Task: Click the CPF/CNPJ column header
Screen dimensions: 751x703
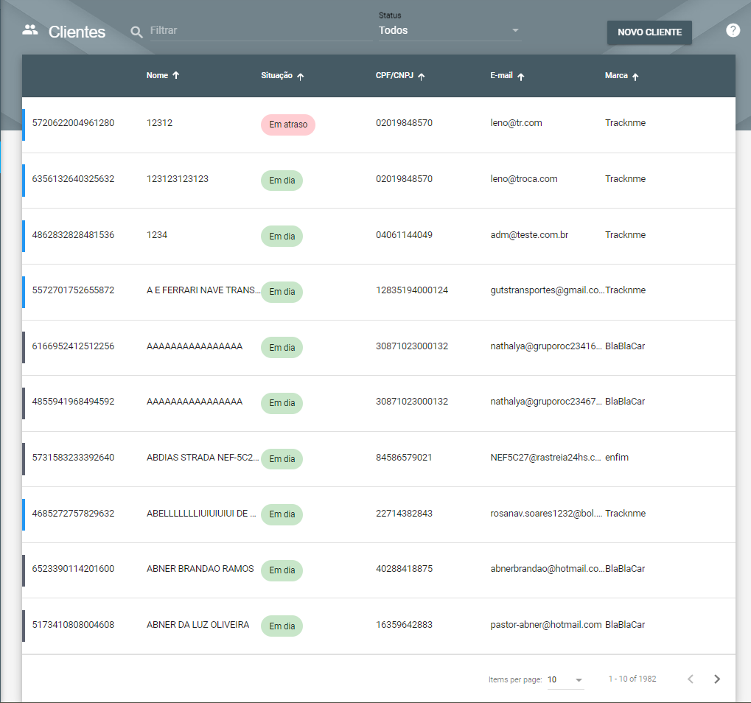Action: tap(394, 75)
